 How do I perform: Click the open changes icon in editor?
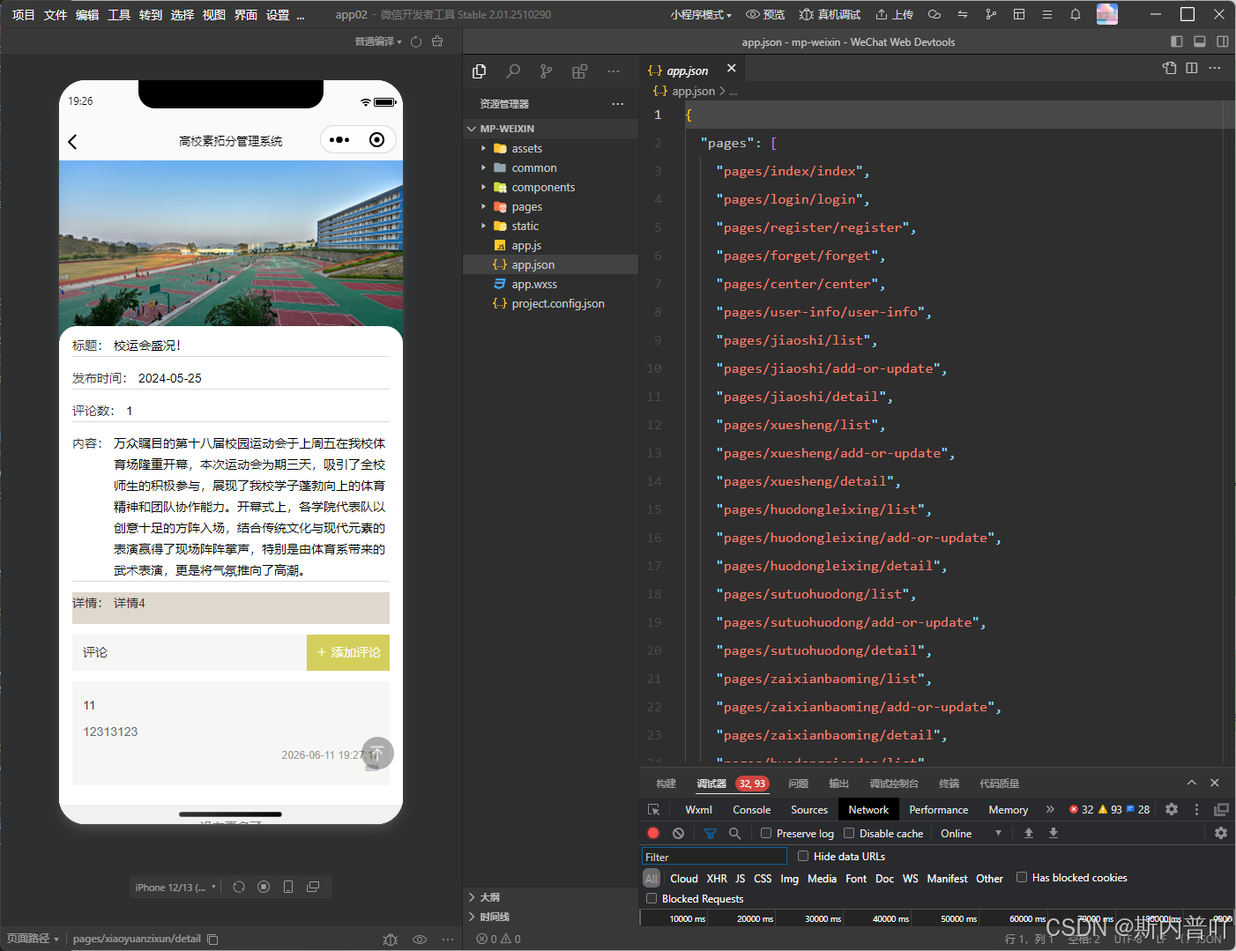pos(1170,68)
